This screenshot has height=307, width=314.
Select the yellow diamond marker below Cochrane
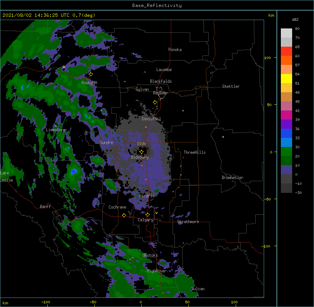click(124, 215)
